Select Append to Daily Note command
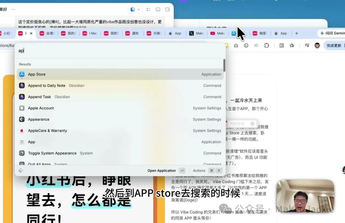The image size is (345, 223). (x=120, y=85)
